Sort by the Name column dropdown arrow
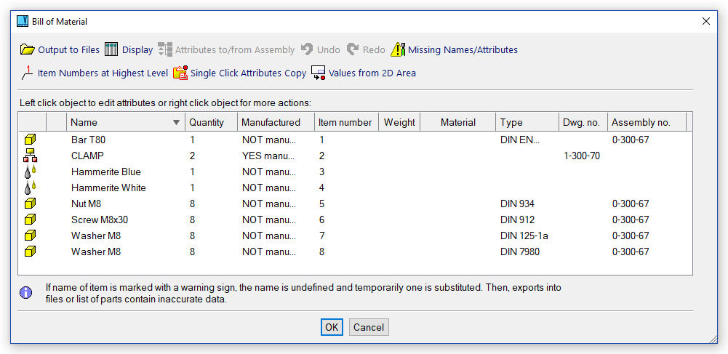The width and height of the screenshot is (728, 354). [176, 123]
